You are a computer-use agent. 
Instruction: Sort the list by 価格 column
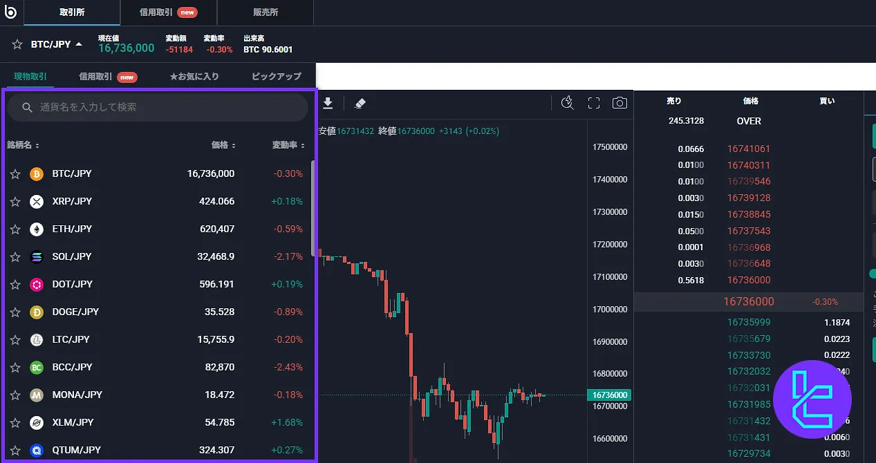pyautogui.click(x=223, y=145)
